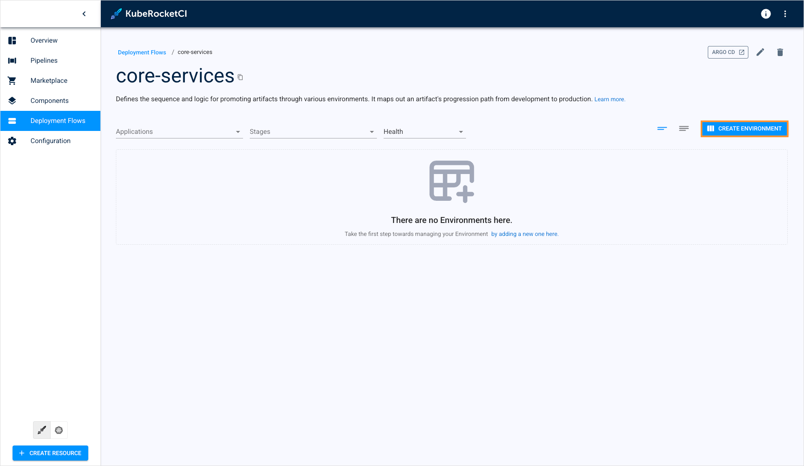Select the gray detailed list view toggle

(x=684, y=128)
